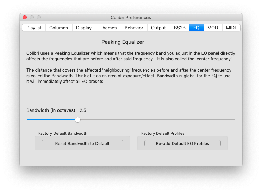Click the Bandwidth slider thumb
The width and height of the screenshot is (262, 192).
77,120
